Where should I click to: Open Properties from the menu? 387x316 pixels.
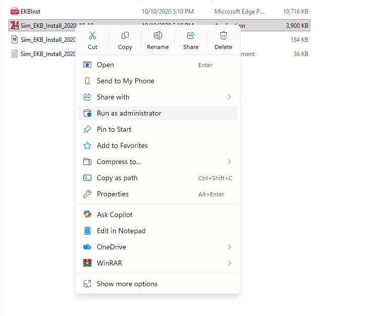[113, 194]
